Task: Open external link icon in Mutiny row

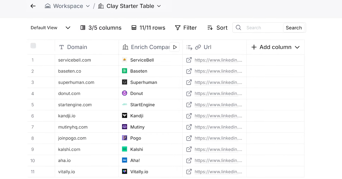Action: (x=189, y=127)
